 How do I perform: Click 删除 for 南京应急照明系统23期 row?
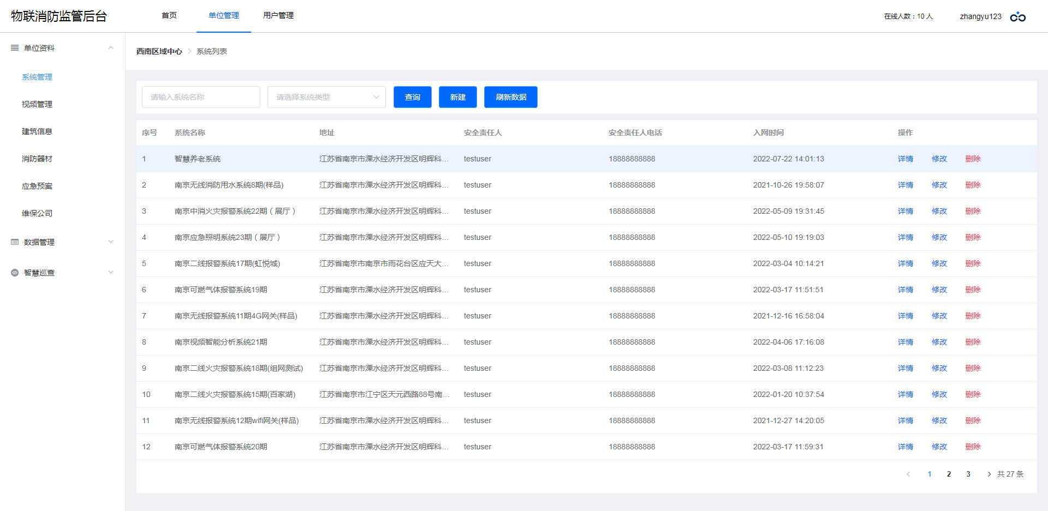click(973, 237)
